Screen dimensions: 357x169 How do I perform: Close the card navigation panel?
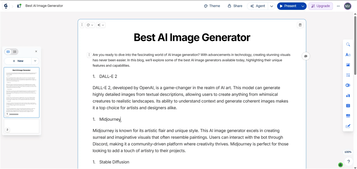pos(36,51)
